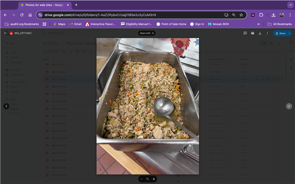Open more actions three-dot menu in preview
Image resolution: width=295 pixels, height=184 pixels.
point(267,33)
